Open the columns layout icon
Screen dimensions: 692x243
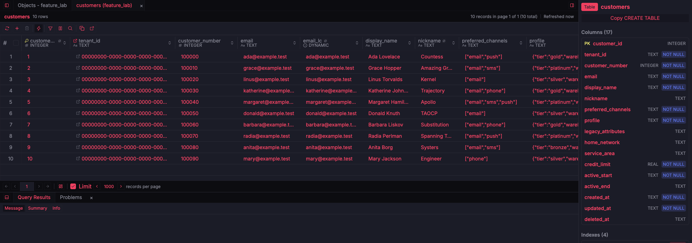point(60,28)
